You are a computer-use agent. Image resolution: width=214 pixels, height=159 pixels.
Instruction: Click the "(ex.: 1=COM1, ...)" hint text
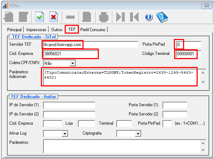click(190, 123)
